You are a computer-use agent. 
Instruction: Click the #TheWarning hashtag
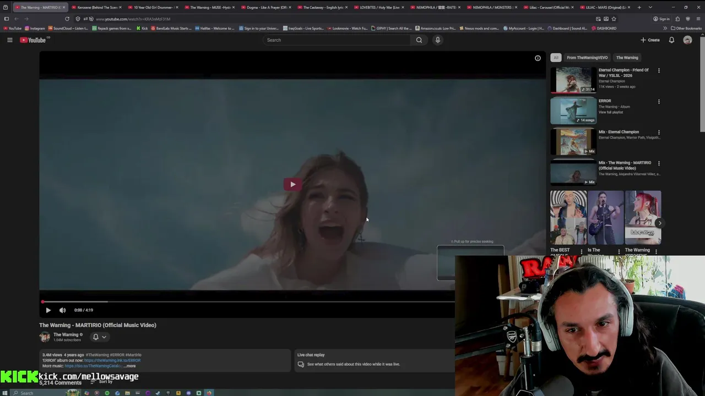click(97, 355)
